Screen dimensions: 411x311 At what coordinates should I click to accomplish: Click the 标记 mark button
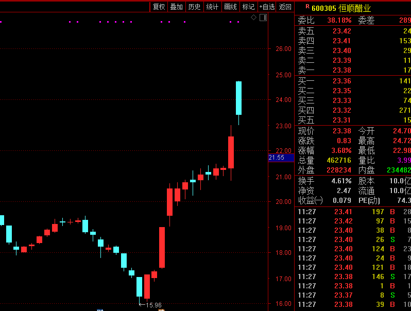click(248, 7)
